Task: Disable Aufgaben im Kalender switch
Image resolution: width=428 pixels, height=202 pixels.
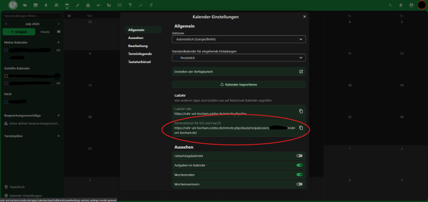Action: point(300,165)
